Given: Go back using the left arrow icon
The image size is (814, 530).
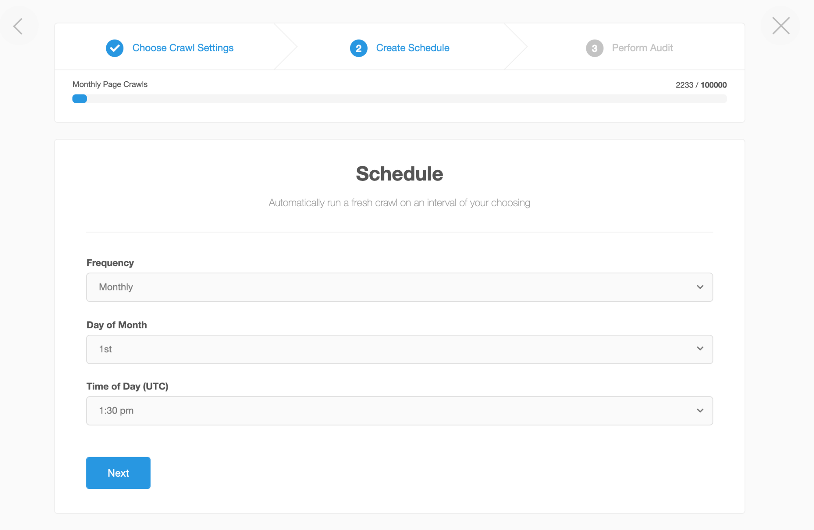Looking at the screenshot, I should [18, 26].
